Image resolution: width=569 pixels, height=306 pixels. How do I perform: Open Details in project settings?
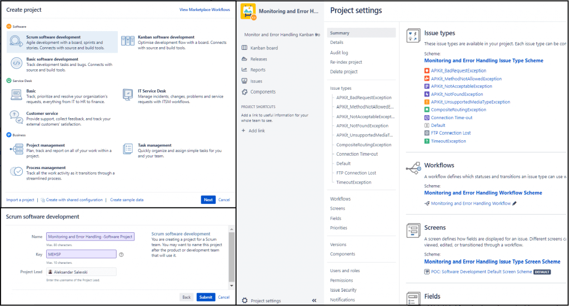tap(337, 42)
